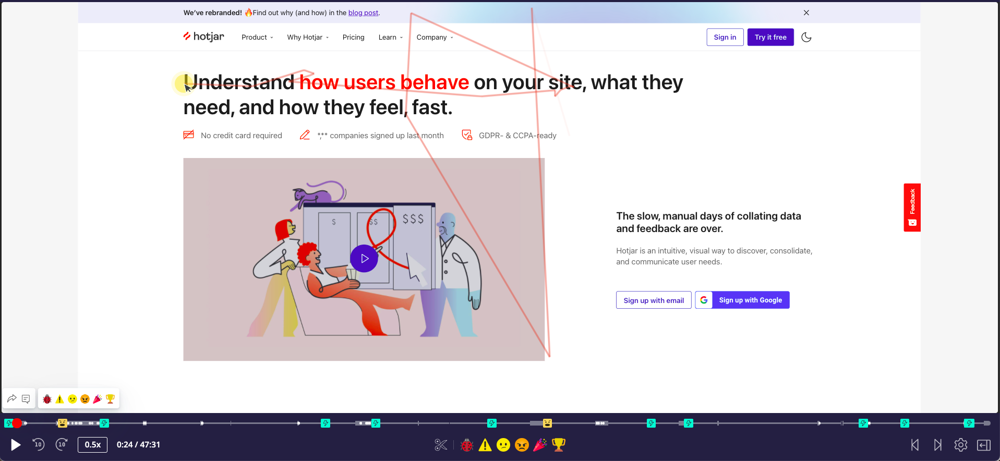The height and width of the screenshot is (461, 1000).
Task: Click the Try it free button
Action: [x=770, y=37]
